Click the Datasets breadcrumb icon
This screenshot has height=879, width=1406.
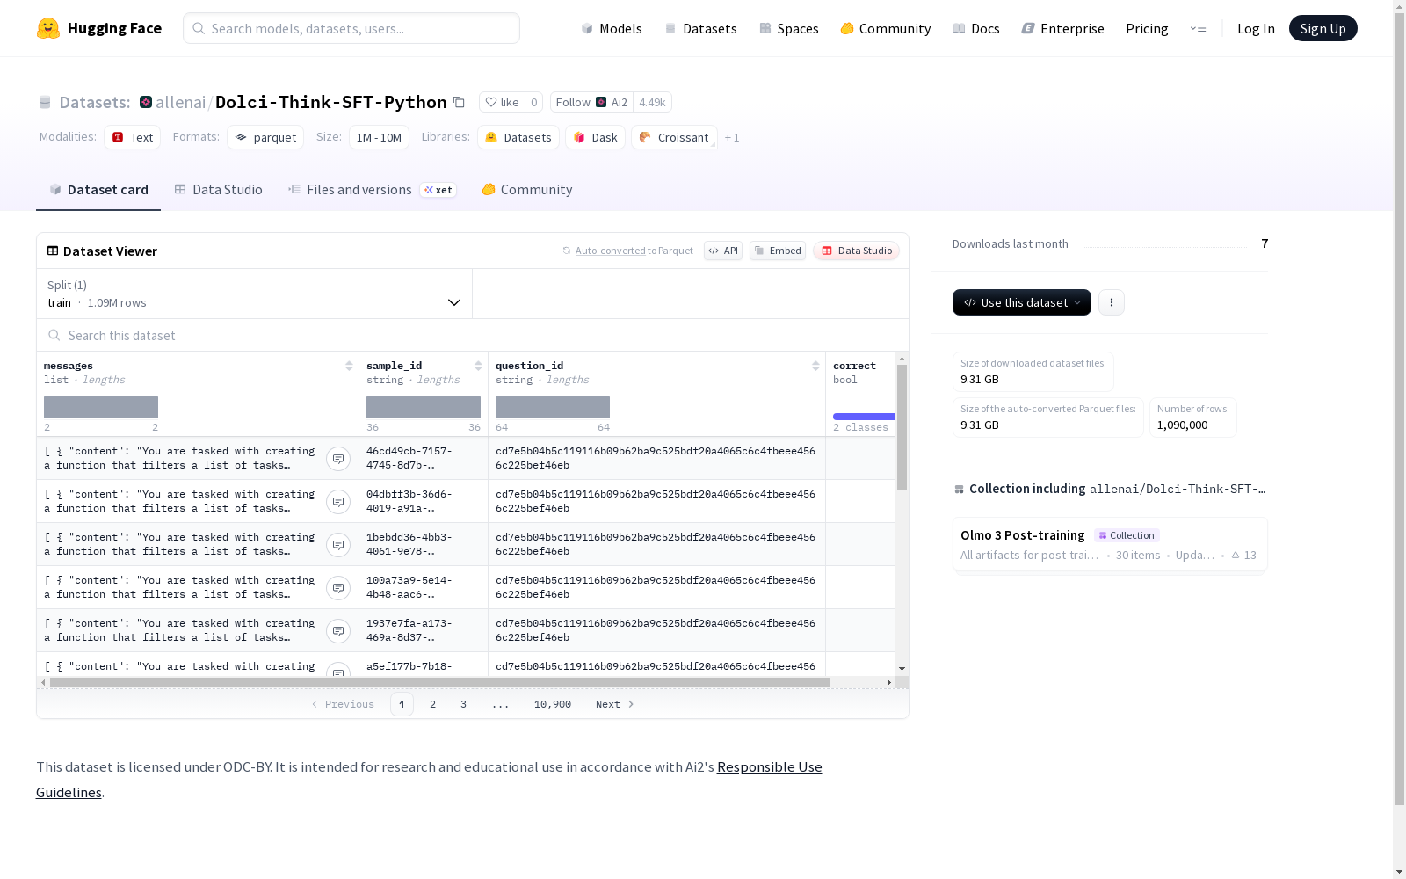pyautogui.click(x=45, y=102)
